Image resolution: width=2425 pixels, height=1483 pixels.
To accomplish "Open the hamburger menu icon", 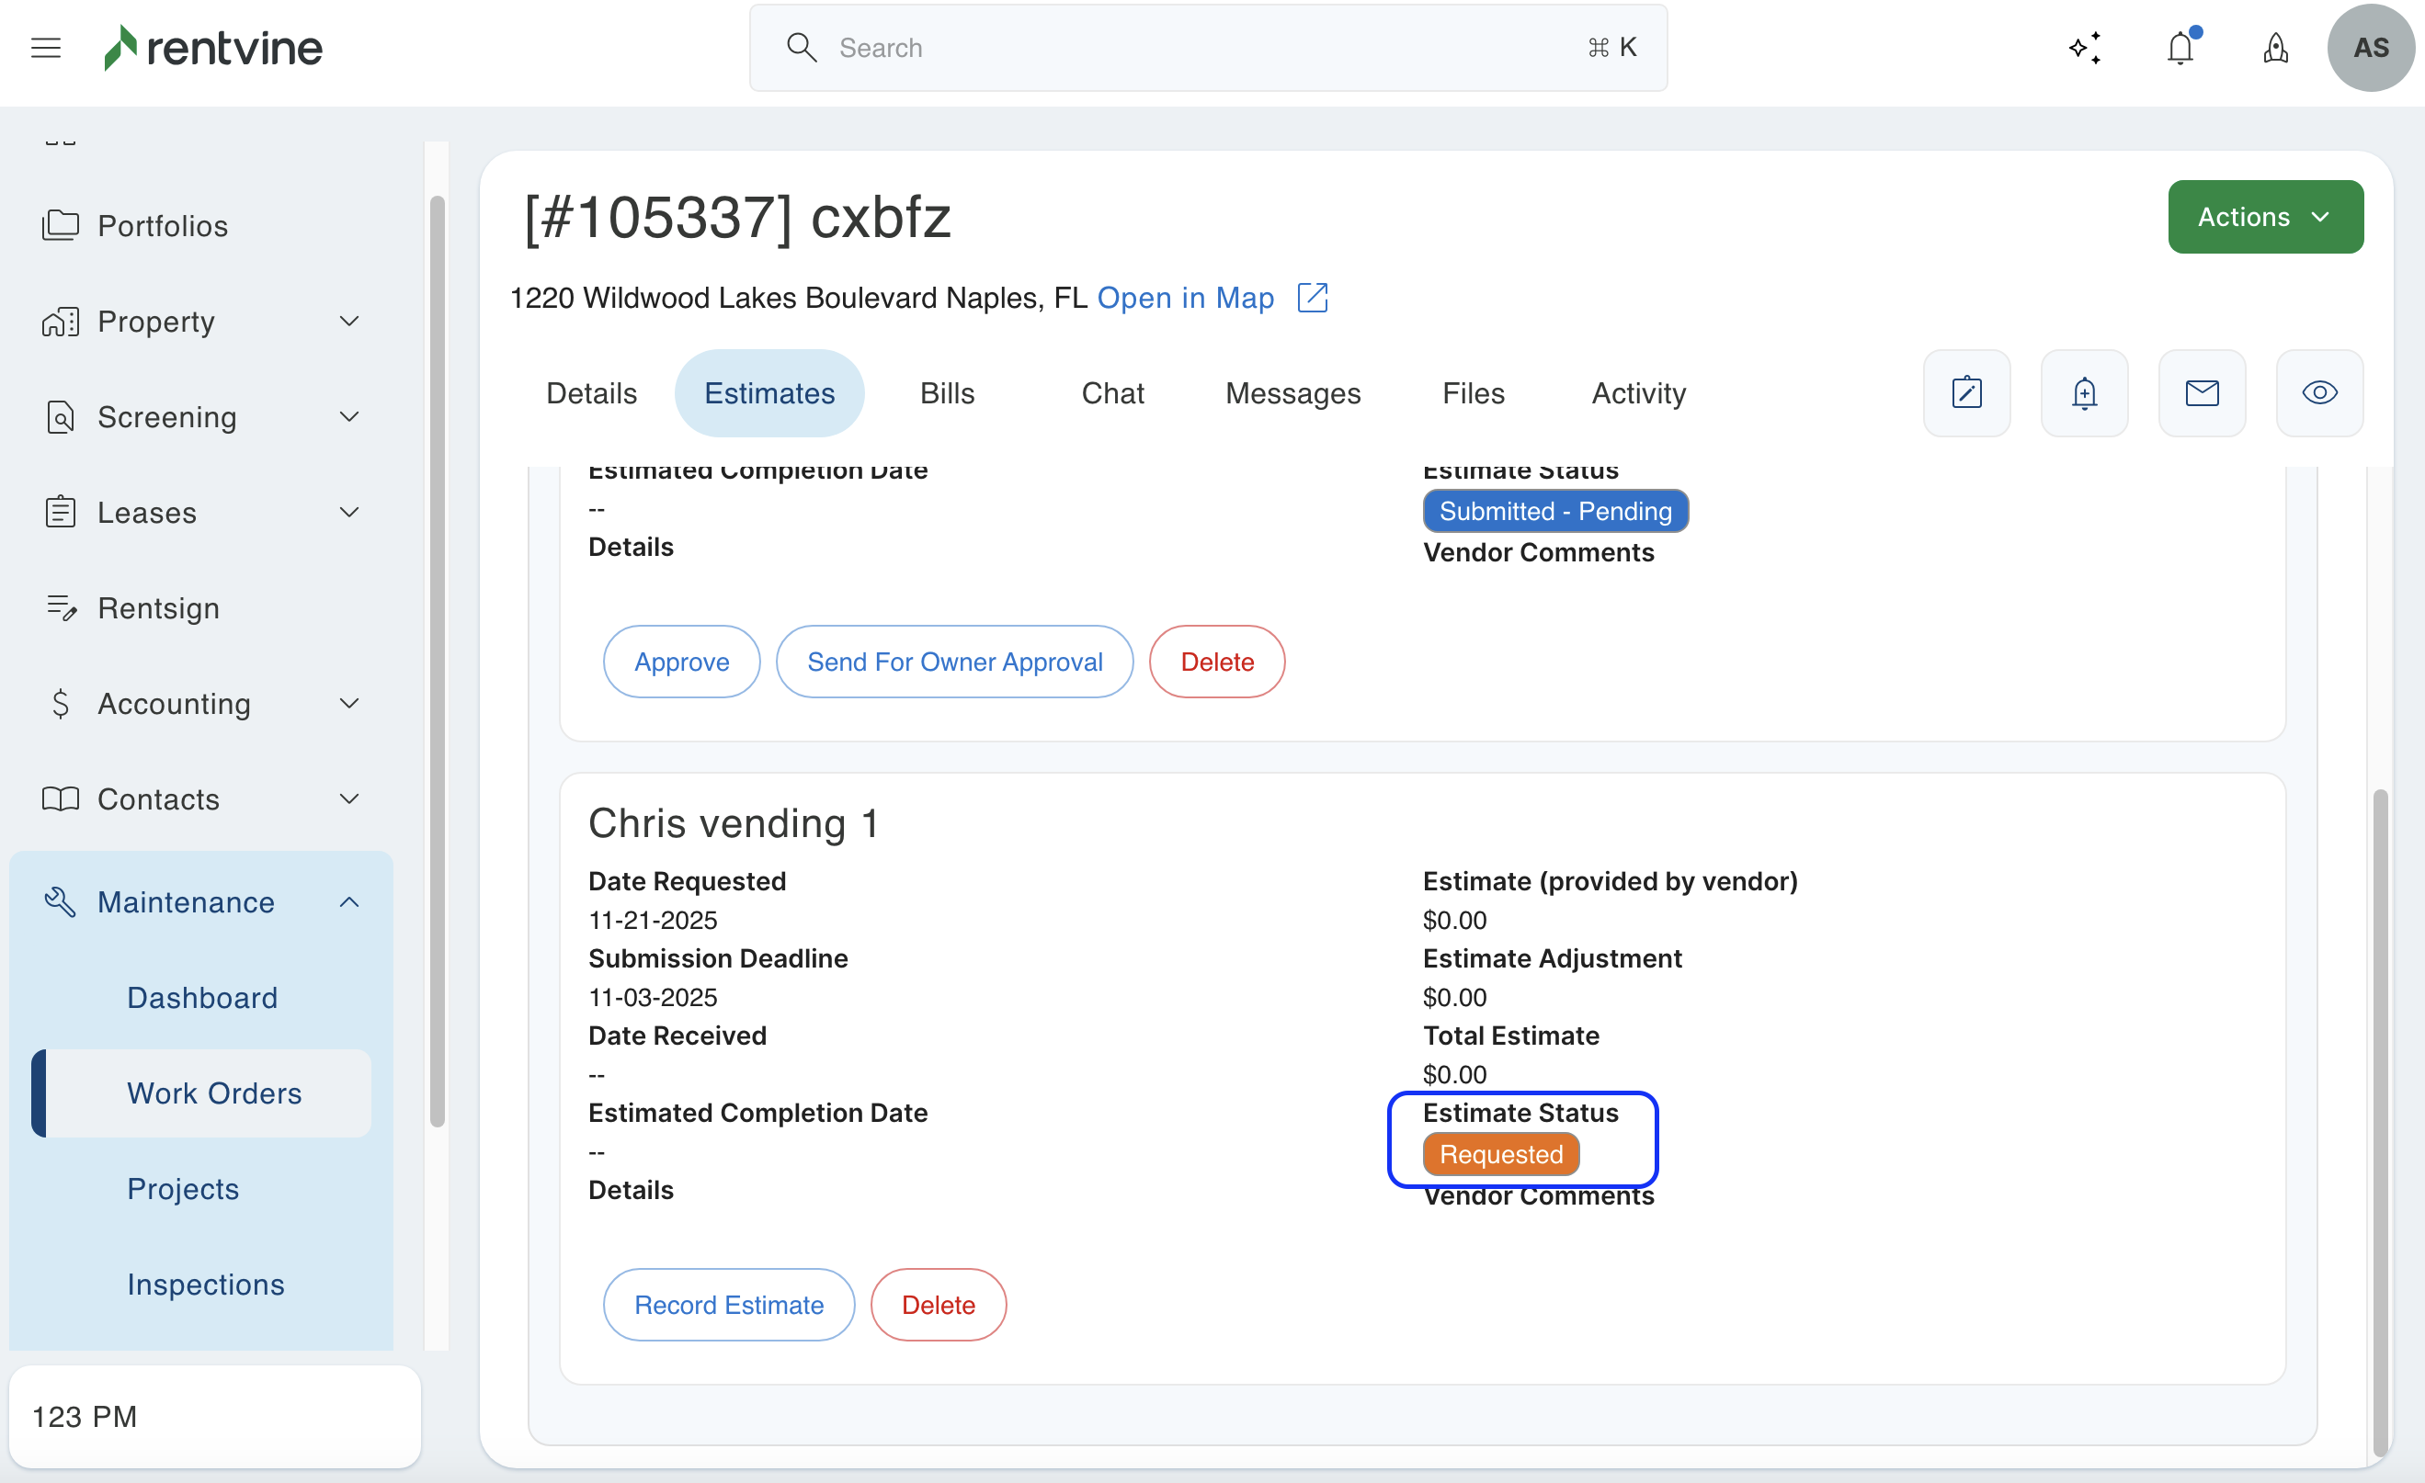I will click(45, 47).
